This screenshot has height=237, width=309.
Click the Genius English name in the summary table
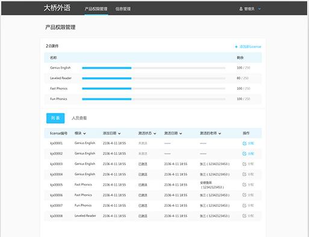pos(60,68)
